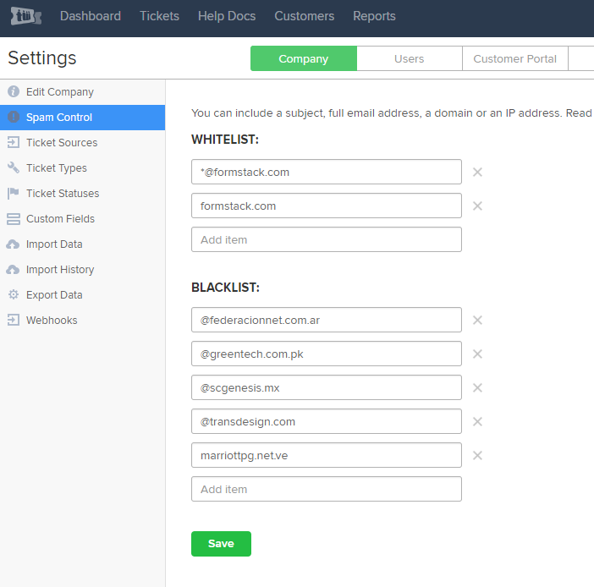The width and height of the screenshot is (594, 587).
Task: Remove *@formstack.com from the whitelist
Action: [477, 172]
